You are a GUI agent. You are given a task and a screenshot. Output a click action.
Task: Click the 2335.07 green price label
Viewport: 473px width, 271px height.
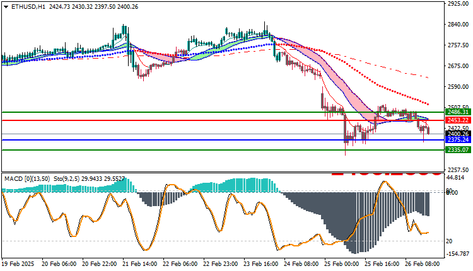(458, 150)
